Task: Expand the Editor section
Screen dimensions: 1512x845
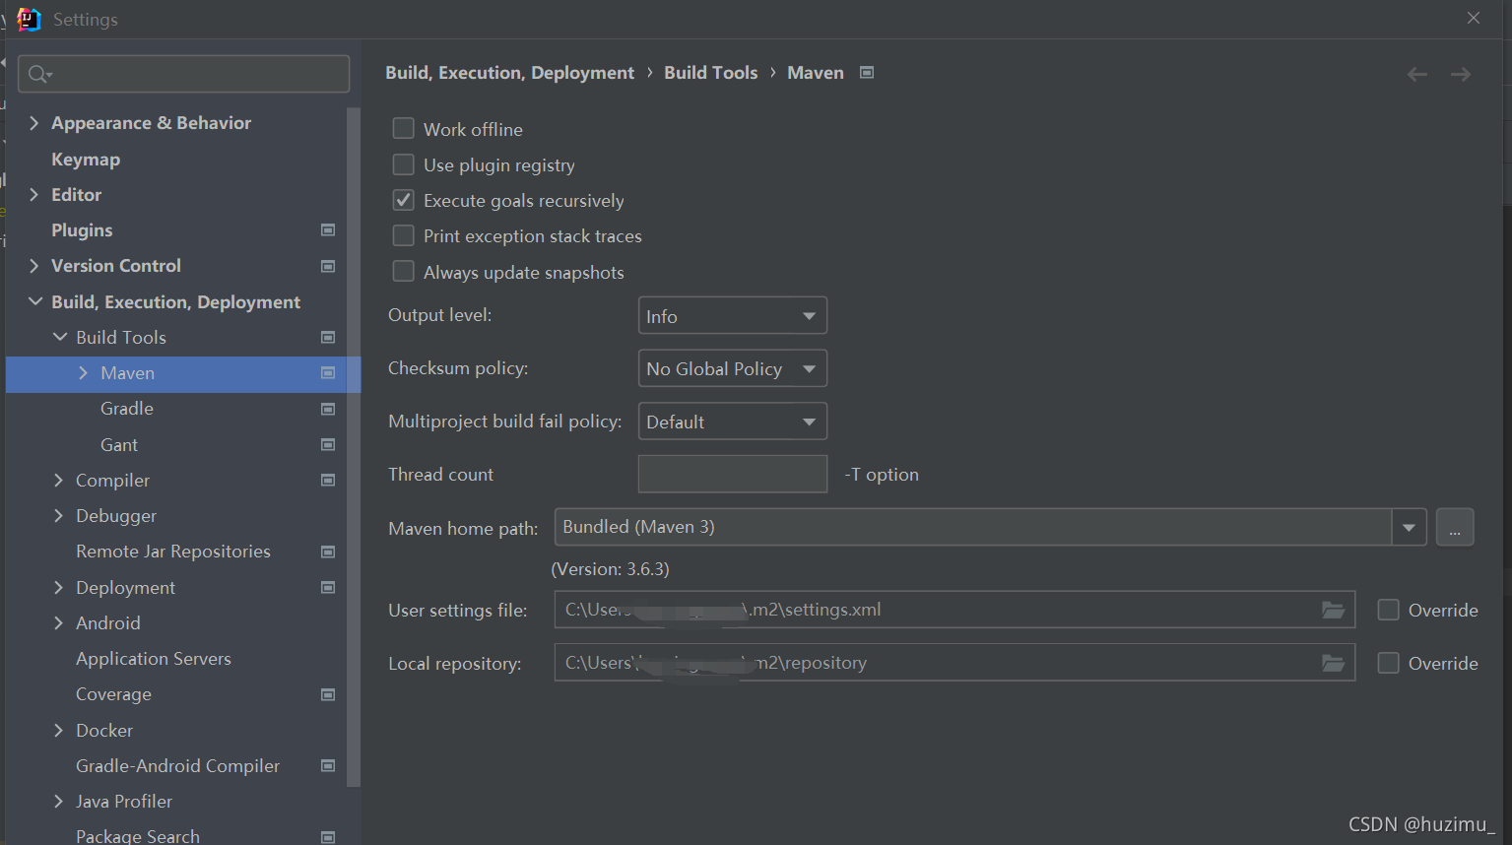Action: pos(33,194)
